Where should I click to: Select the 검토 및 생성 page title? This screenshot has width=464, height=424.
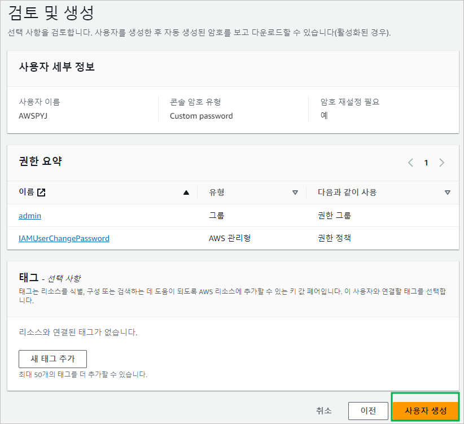pos(51,13)
